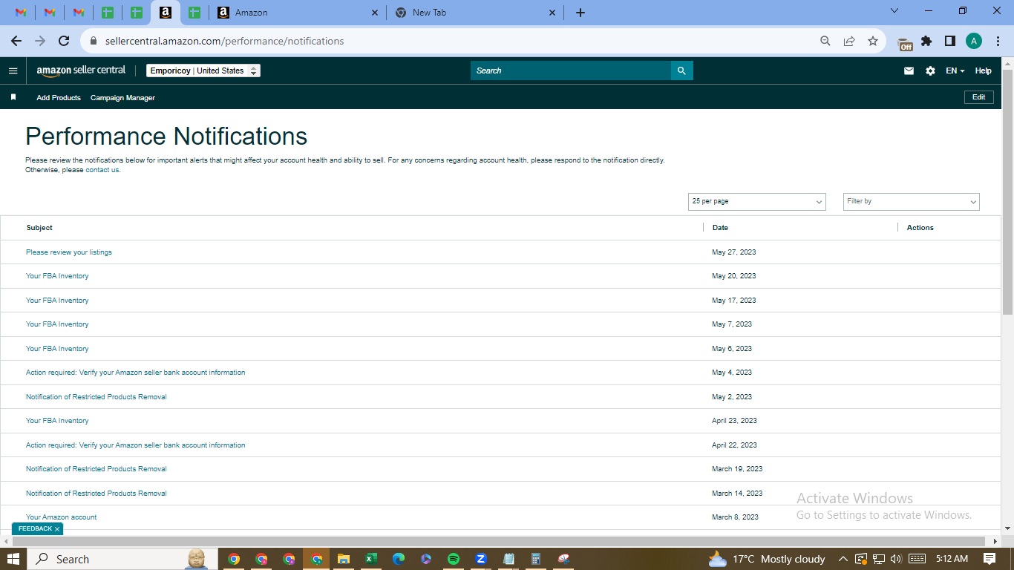Click the Amazon Seller Central logo
Viewport: 1014px width, 570px height.
coord(81,71)
